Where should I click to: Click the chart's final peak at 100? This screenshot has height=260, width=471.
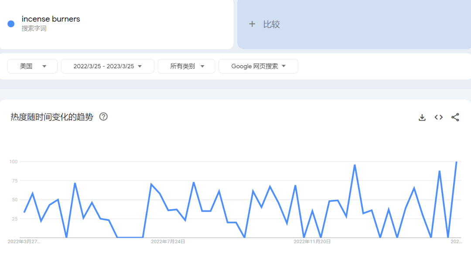(x=456, y=162)
